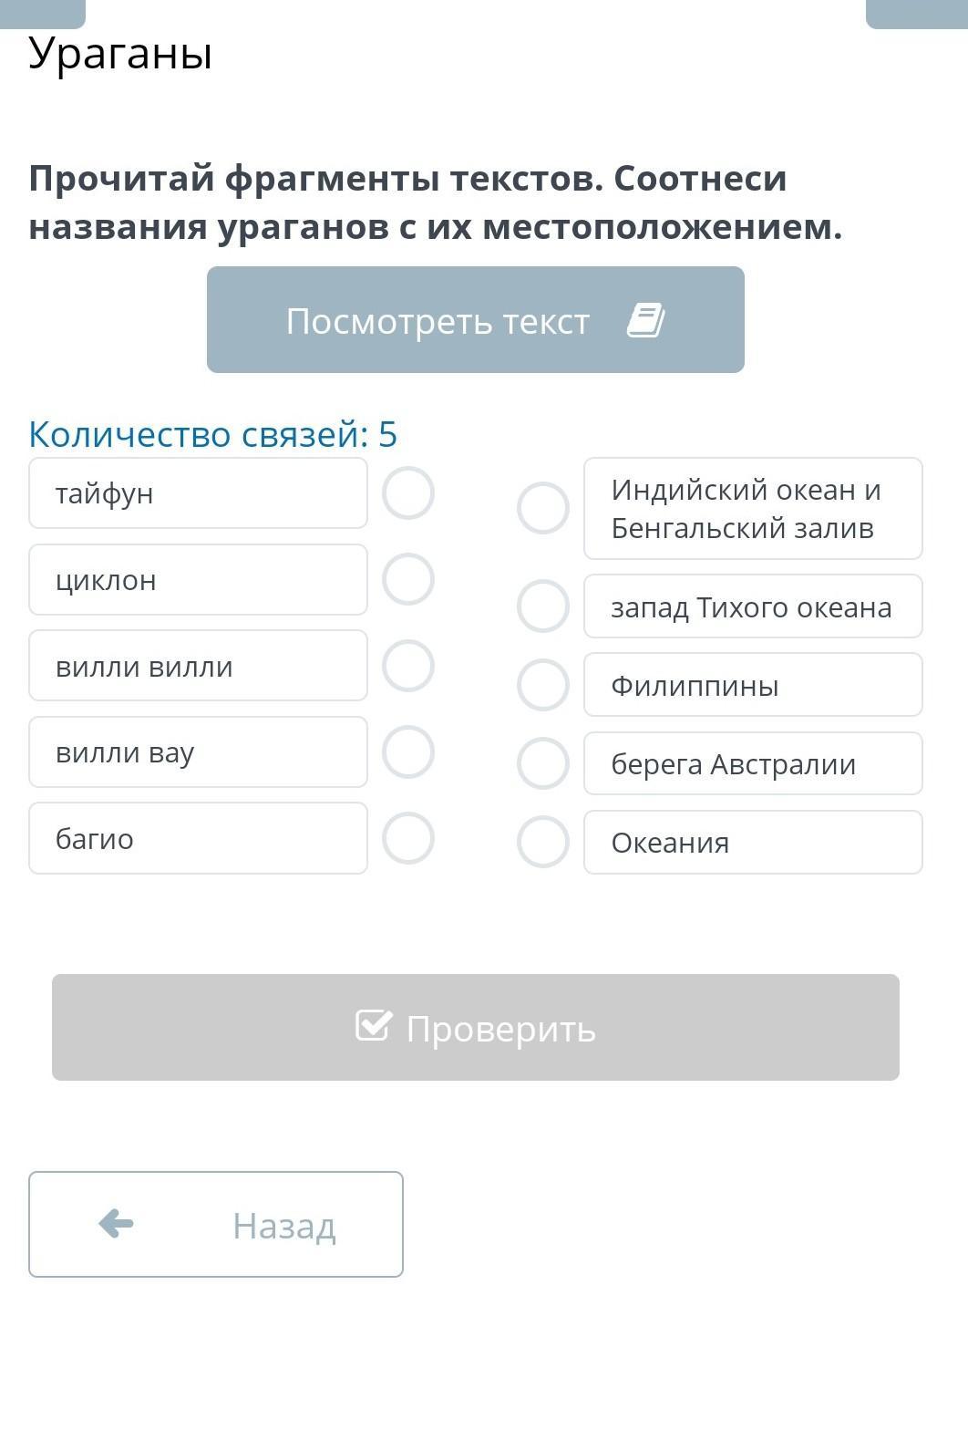This screenshot has height=1430, width=968.
Task: Select the circle next to вилли вилли
Action: pyautogui.click(x=408, y=666)
